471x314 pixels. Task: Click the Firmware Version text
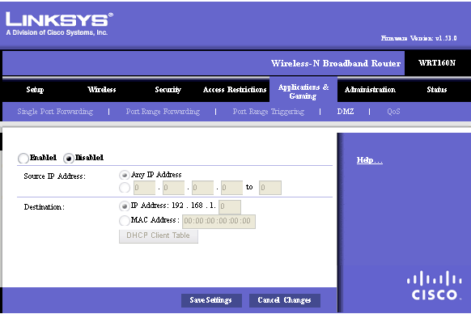418,38
